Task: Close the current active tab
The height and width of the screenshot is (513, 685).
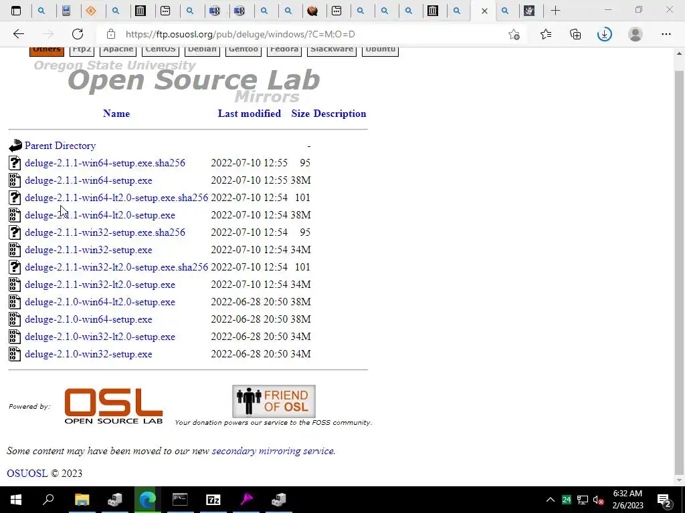Action: coord(484,11)
